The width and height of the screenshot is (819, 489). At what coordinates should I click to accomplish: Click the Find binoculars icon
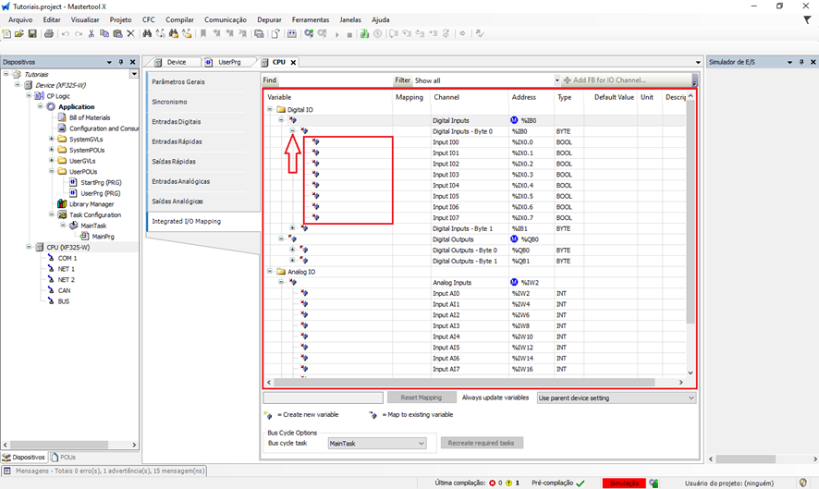pyautogui.click(x=146, y=34)
